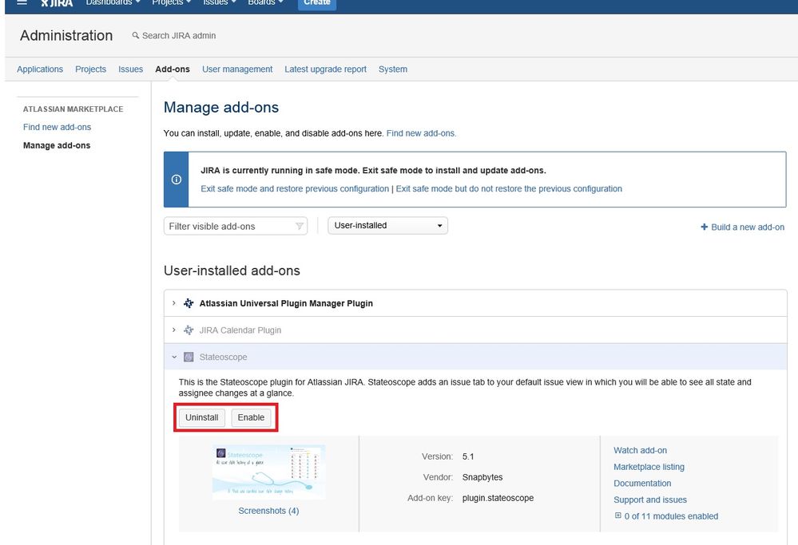The image size is (798, 545).
Task: Select Manage add-ons in sidebar
Action: tap(57, 145)
